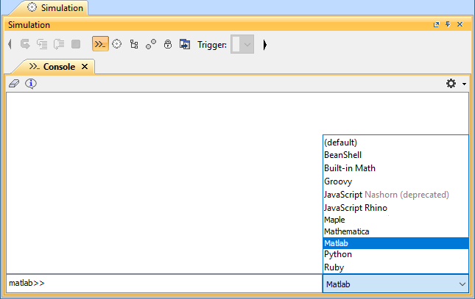Click the step into toolbar icon
475x299 pixels.
[25, 44]
